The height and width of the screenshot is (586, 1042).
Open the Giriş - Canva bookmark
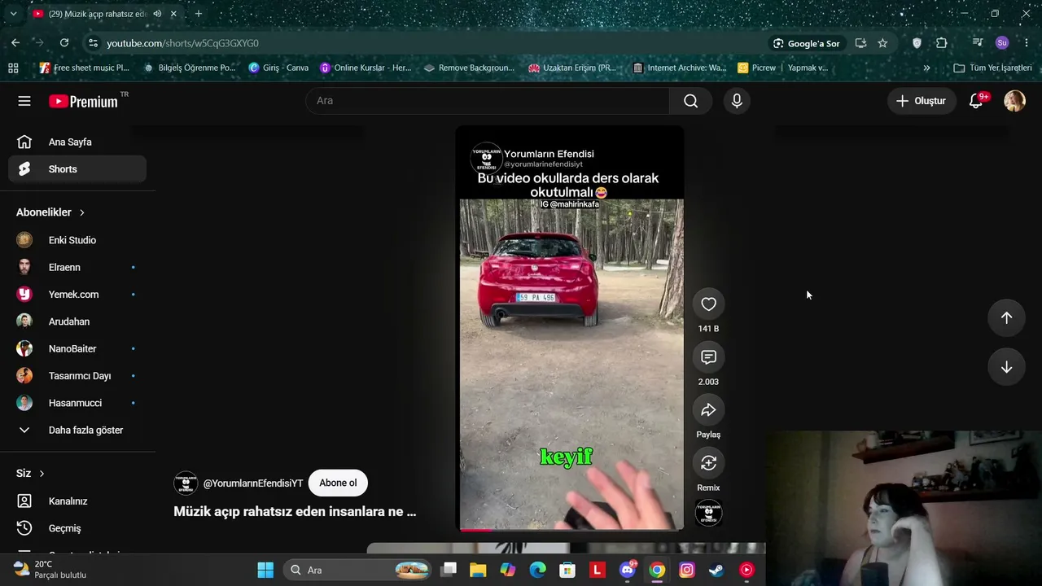coord(278,68)
